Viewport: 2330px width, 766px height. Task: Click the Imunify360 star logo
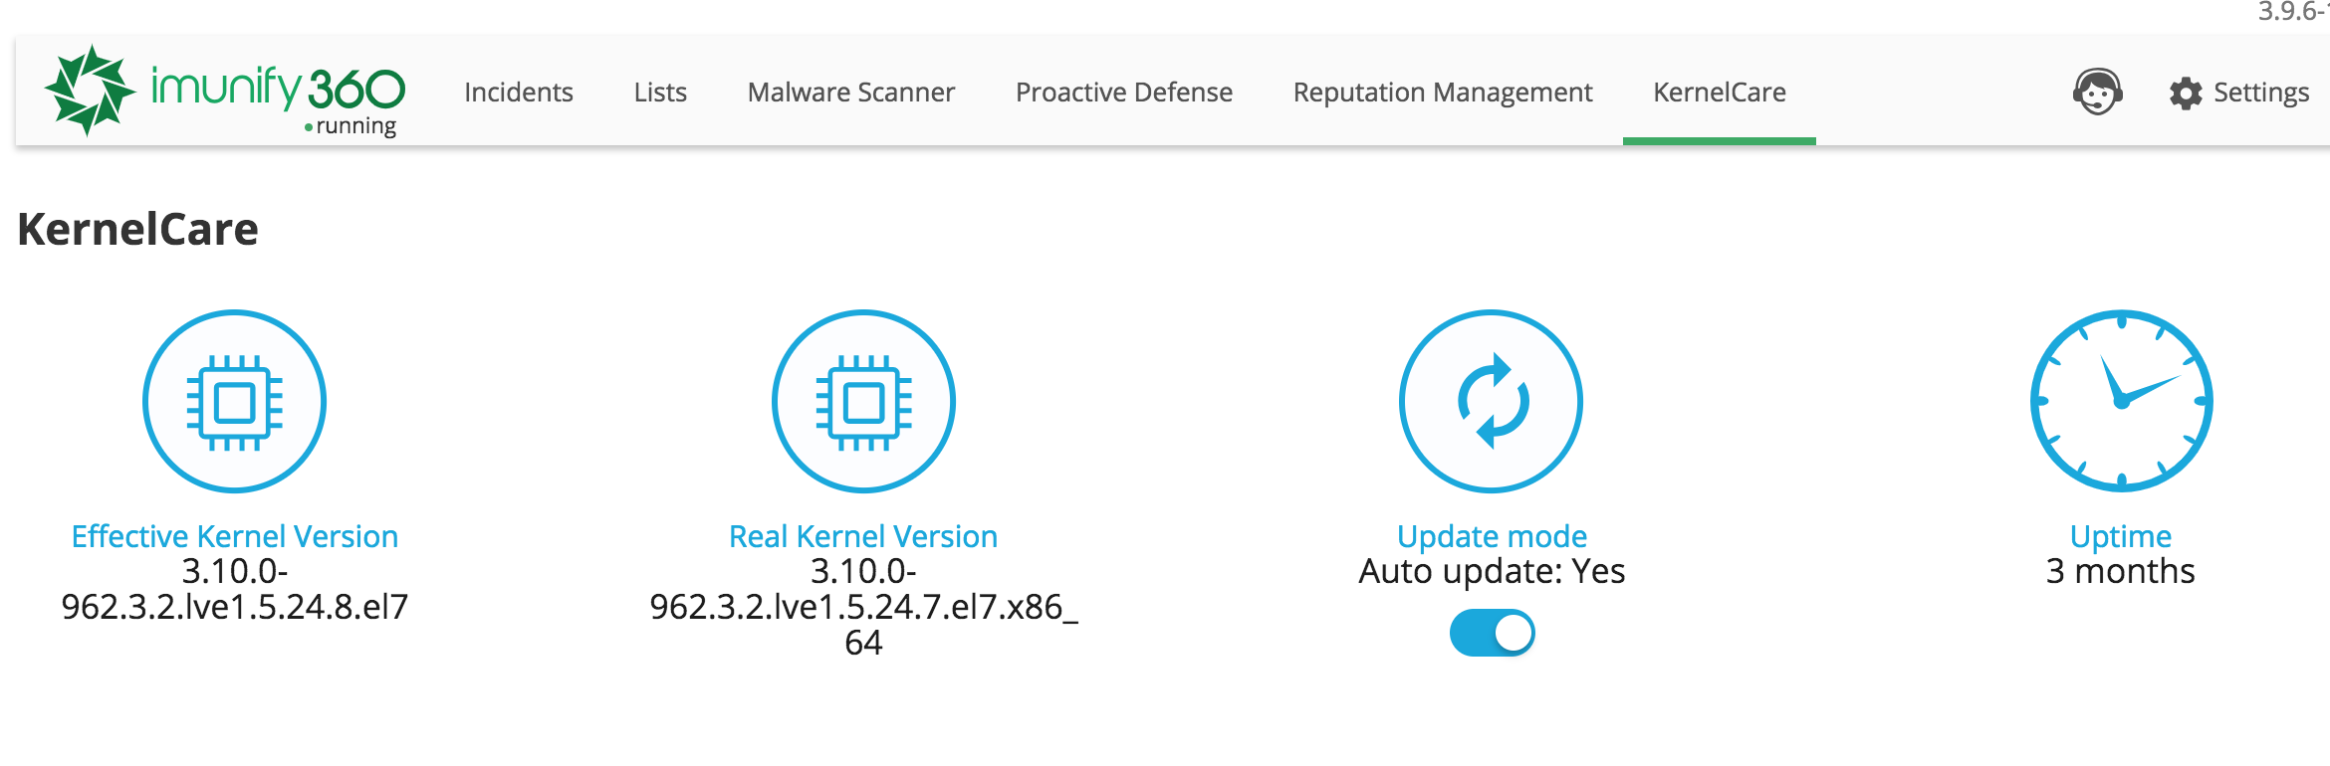90,90
